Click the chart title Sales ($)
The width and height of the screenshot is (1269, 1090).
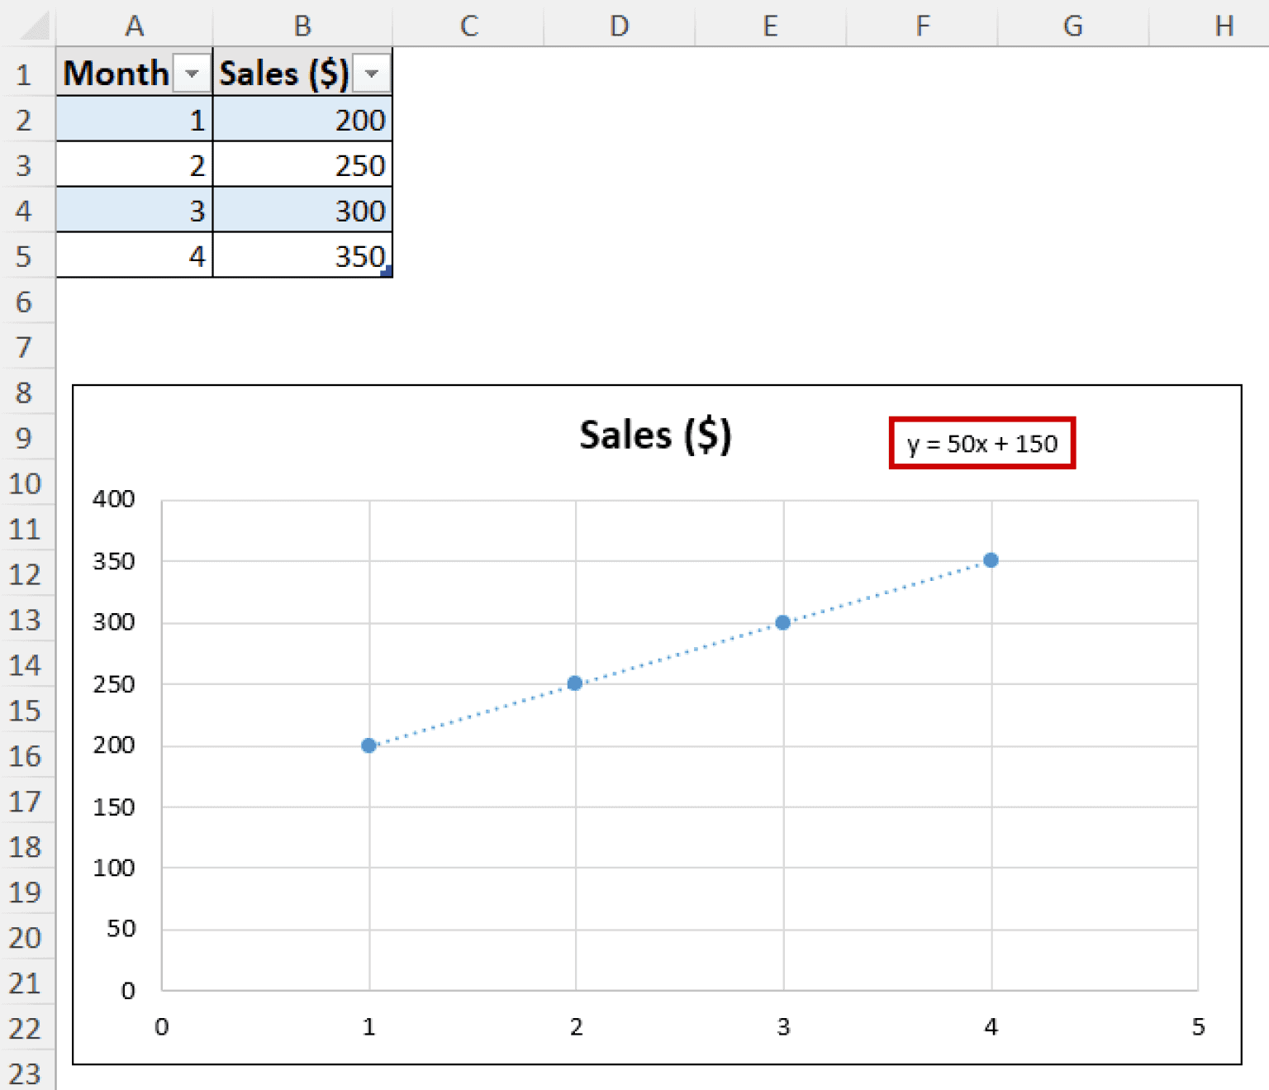(654, 433)
